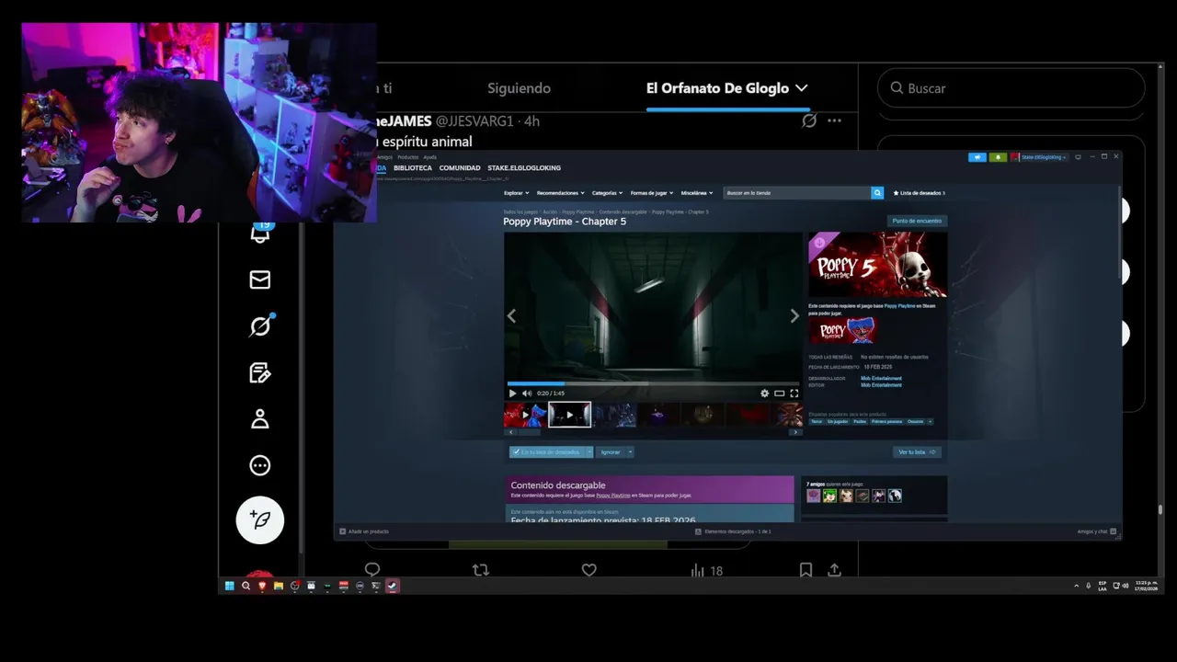Screen dimensions: 1177x662
Task: Open the BIBLIOTECA tab in Steam
Action: click(413, 168)
